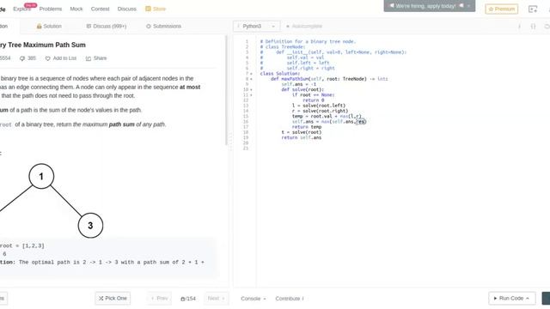Click the Run Code button

coord(512,298)
